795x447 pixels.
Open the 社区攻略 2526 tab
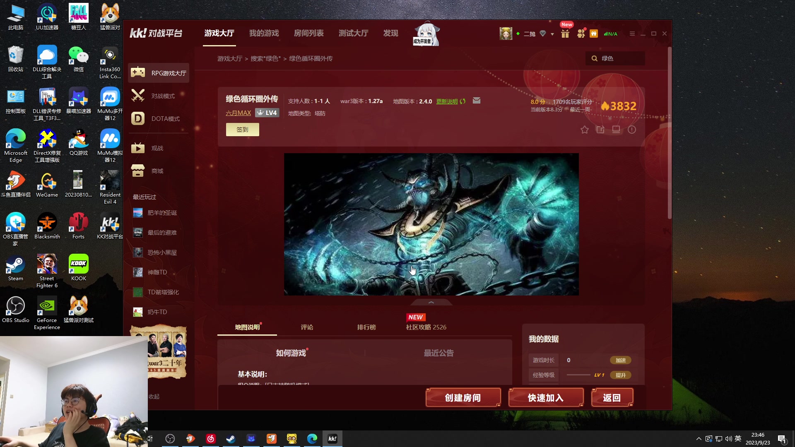426,327
